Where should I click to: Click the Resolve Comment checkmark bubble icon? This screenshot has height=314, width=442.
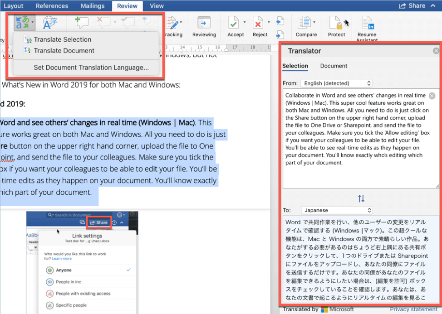click(x=128, y=22)
